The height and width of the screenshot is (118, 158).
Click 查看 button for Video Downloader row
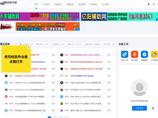pos(109,83)
